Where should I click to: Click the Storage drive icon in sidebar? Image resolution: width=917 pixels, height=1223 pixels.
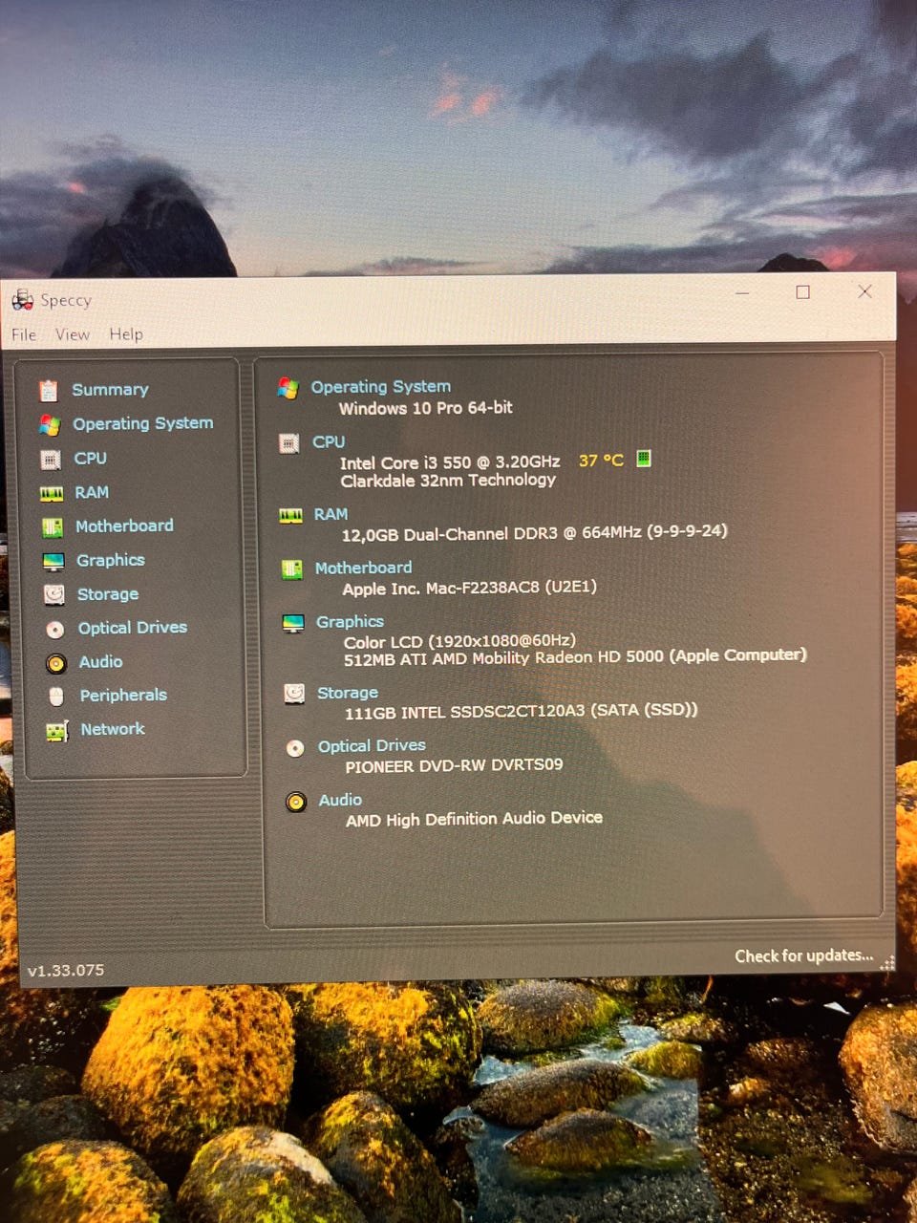(x=54, y=594)
